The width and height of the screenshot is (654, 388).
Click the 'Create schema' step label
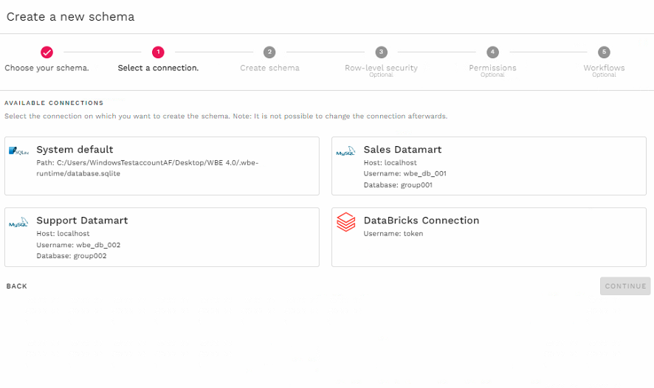click(269, 68)
